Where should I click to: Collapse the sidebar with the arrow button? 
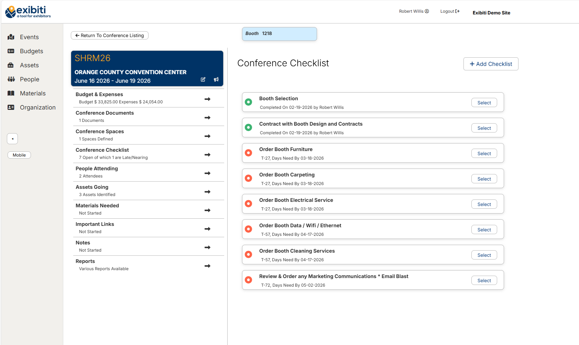pyautogui.click(x=12, y=139)
